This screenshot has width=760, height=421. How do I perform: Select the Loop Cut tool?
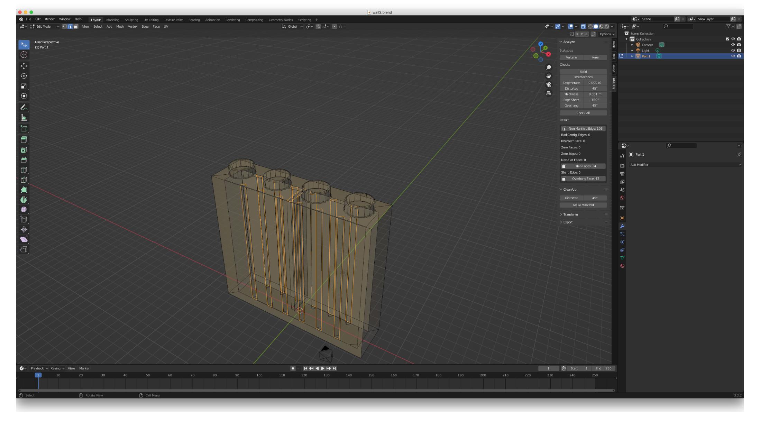[24, 170]
